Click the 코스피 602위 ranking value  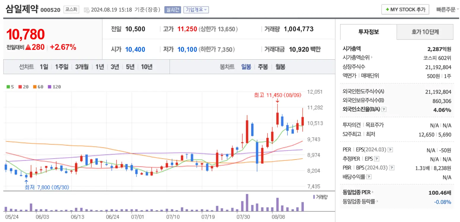click(x=437, y=58)
